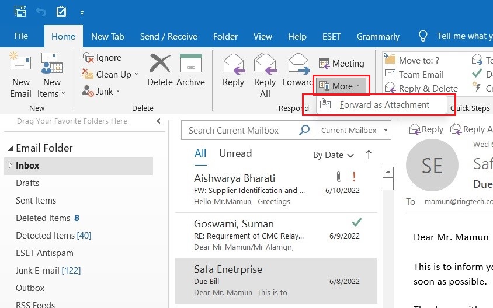Click the Forward ribbon button
This screenshot has width=493, height=308.
point(298,69)
